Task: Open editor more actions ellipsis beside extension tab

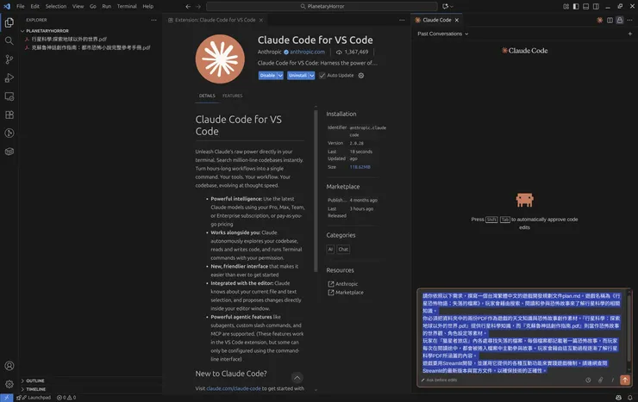Action: [402, 20]
